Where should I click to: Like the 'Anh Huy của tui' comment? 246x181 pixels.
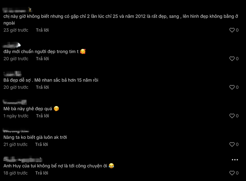[x=232, y=173]
